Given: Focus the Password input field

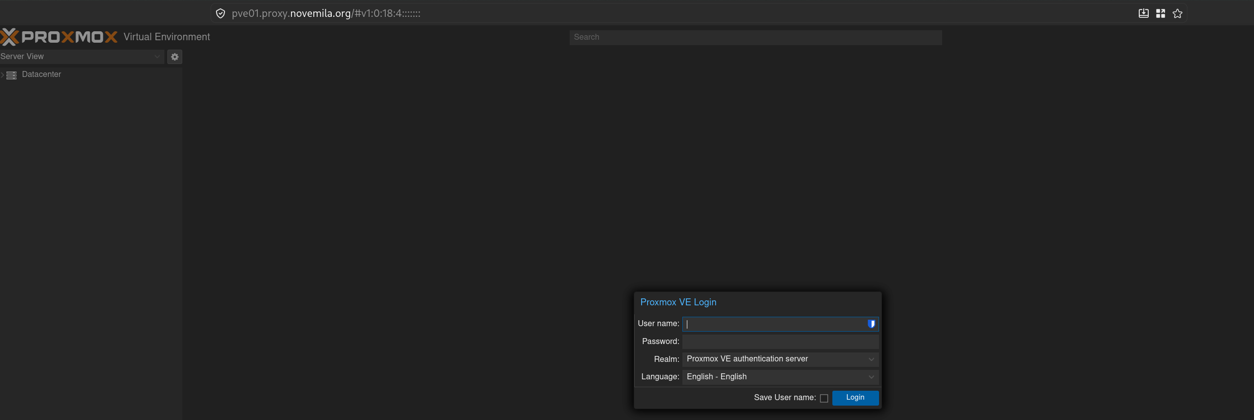Looking at the screenshot, I should [780, 342].
